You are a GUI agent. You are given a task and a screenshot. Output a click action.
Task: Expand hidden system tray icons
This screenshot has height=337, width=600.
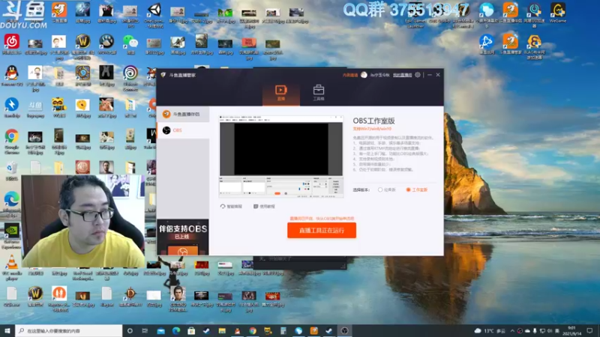click(512, 330)
